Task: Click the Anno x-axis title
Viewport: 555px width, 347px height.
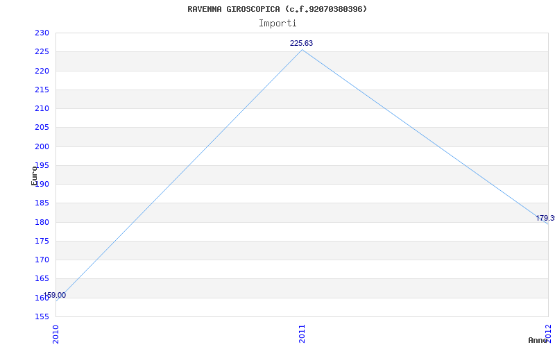Action: pyautogui.click(x=538, y=340)
